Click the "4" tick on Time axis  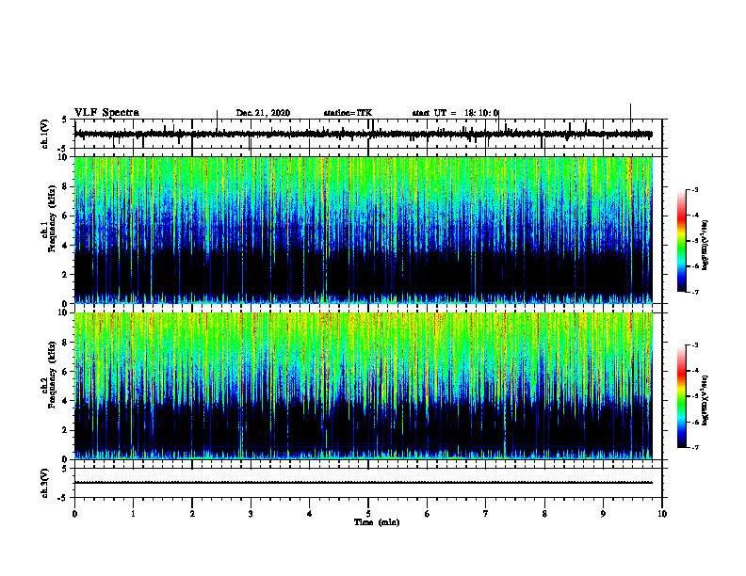(310, 513)
